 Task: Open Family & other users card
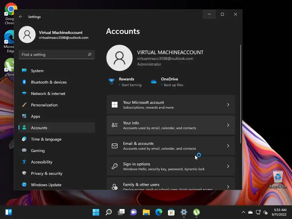171,184
